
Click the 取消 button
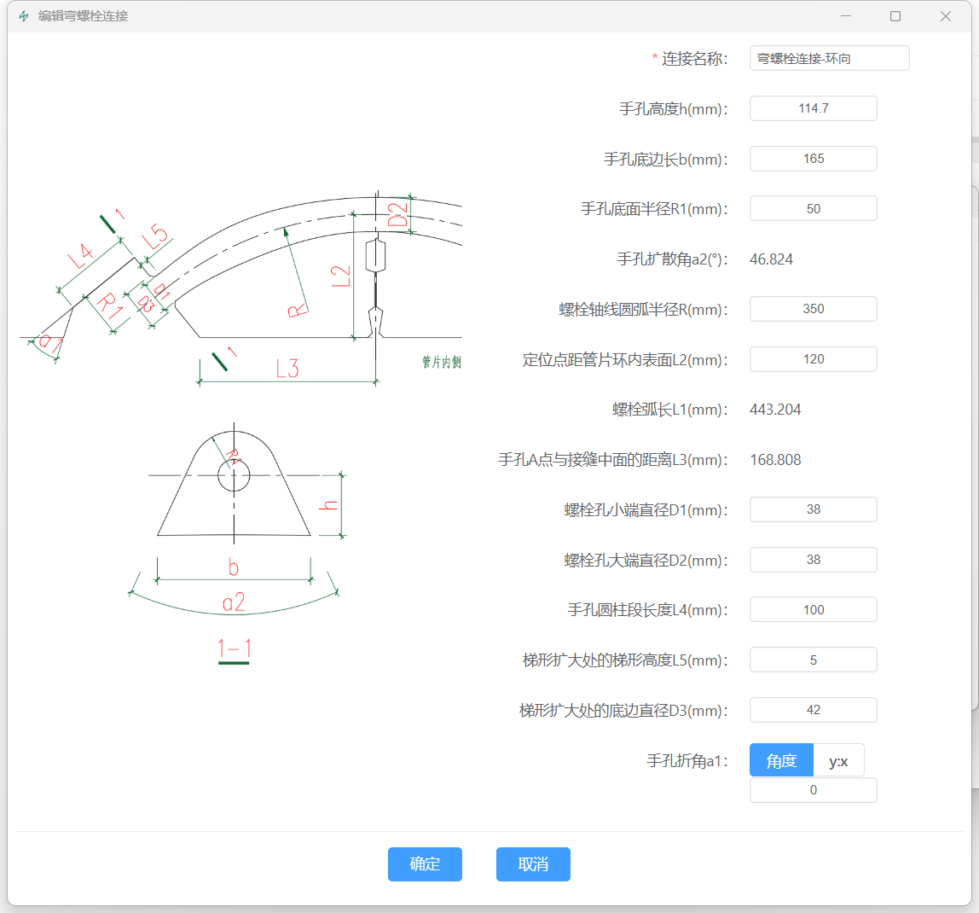(x=533, y=864)
